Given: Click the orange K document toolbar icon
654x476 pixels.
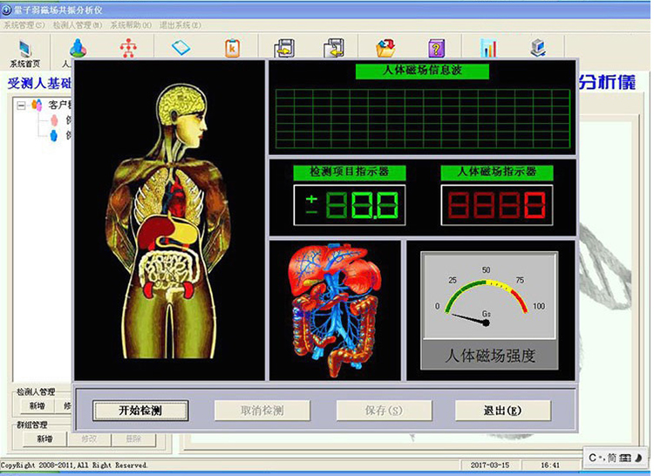Looking at the screenshot, I should click(x=233, y=48).
